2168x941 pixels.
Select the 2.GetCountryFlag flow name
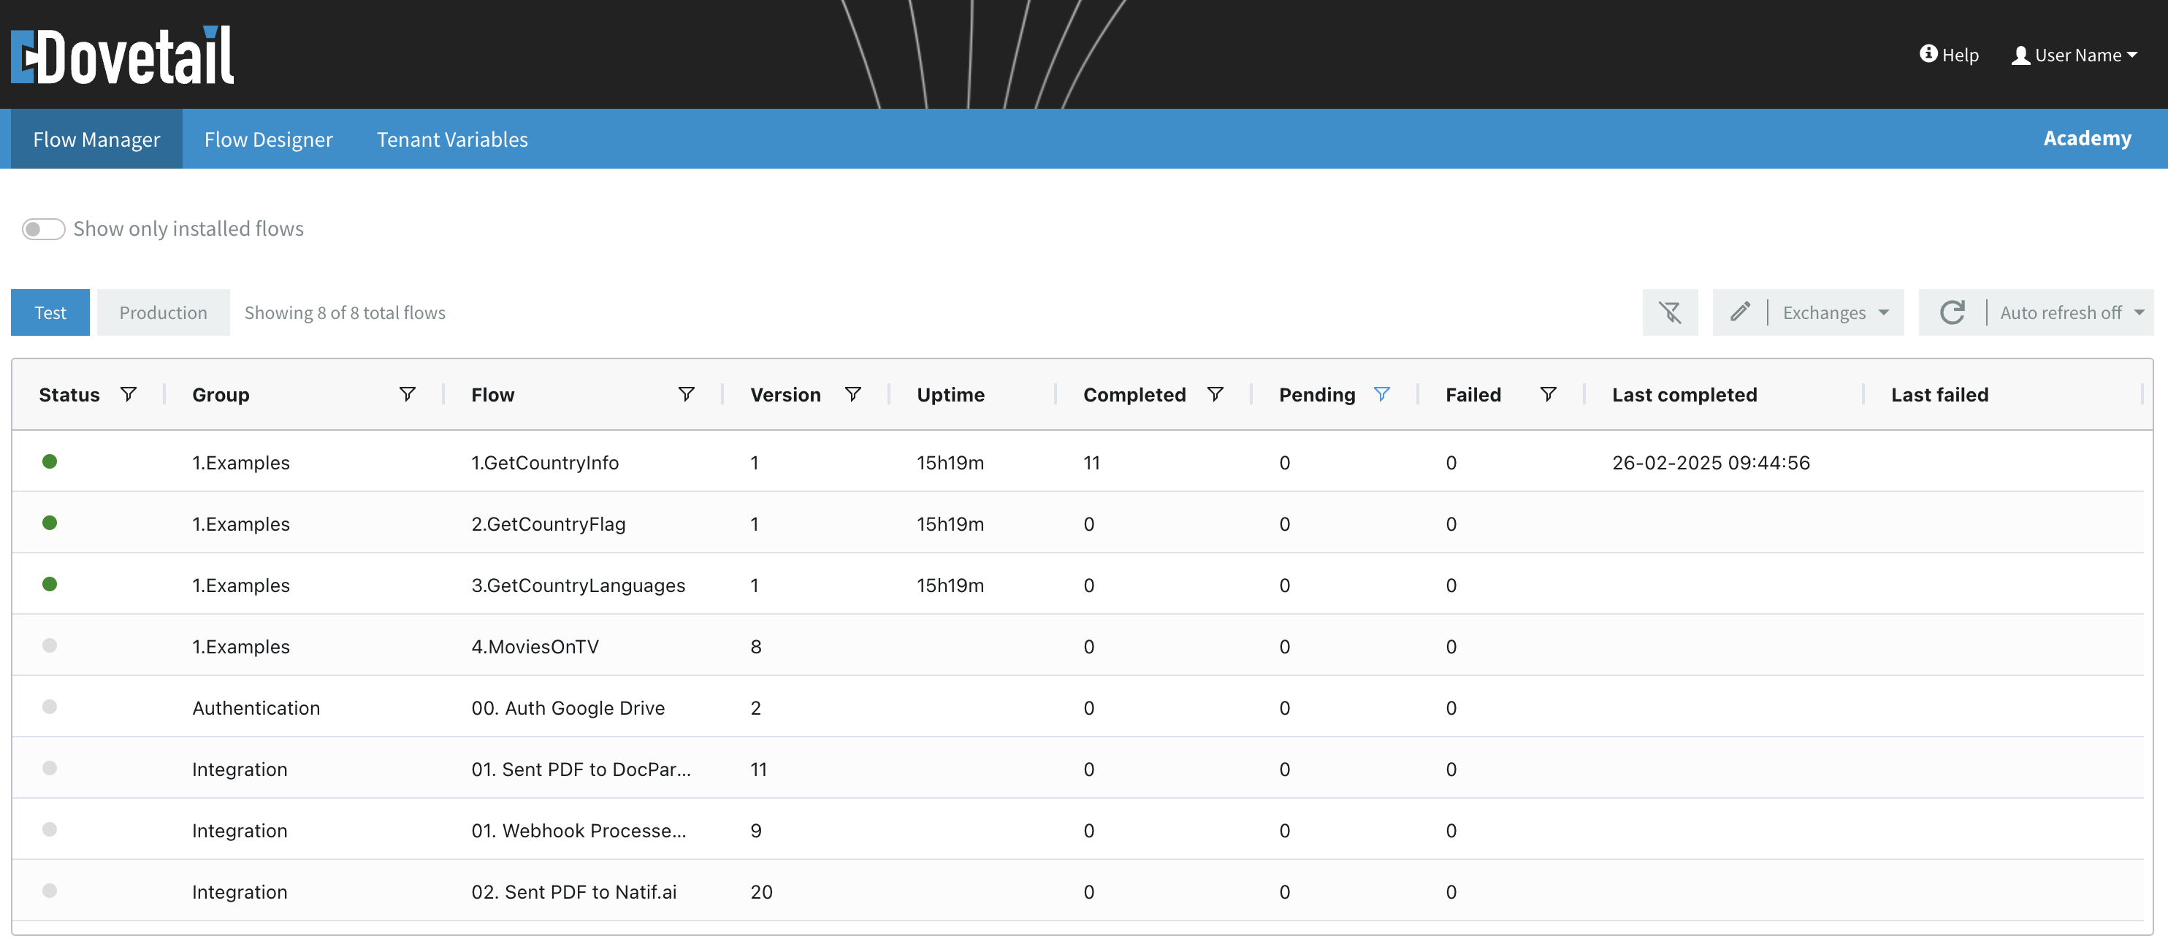pos(548,524)
